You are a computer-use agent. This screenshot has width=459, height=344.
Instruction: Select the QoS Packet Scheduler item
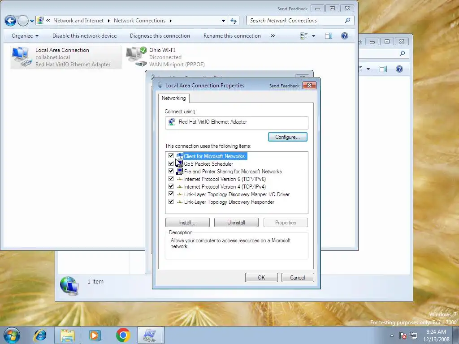[x=208, y=164]
